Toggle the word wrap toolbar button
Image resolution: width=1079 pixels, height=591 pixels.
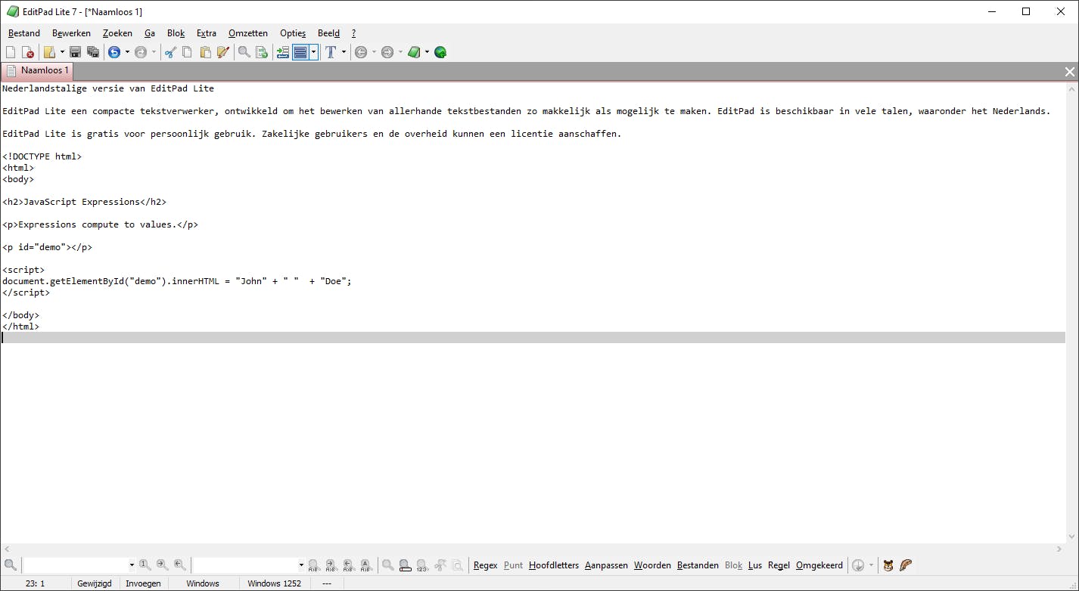pos(300,52)
